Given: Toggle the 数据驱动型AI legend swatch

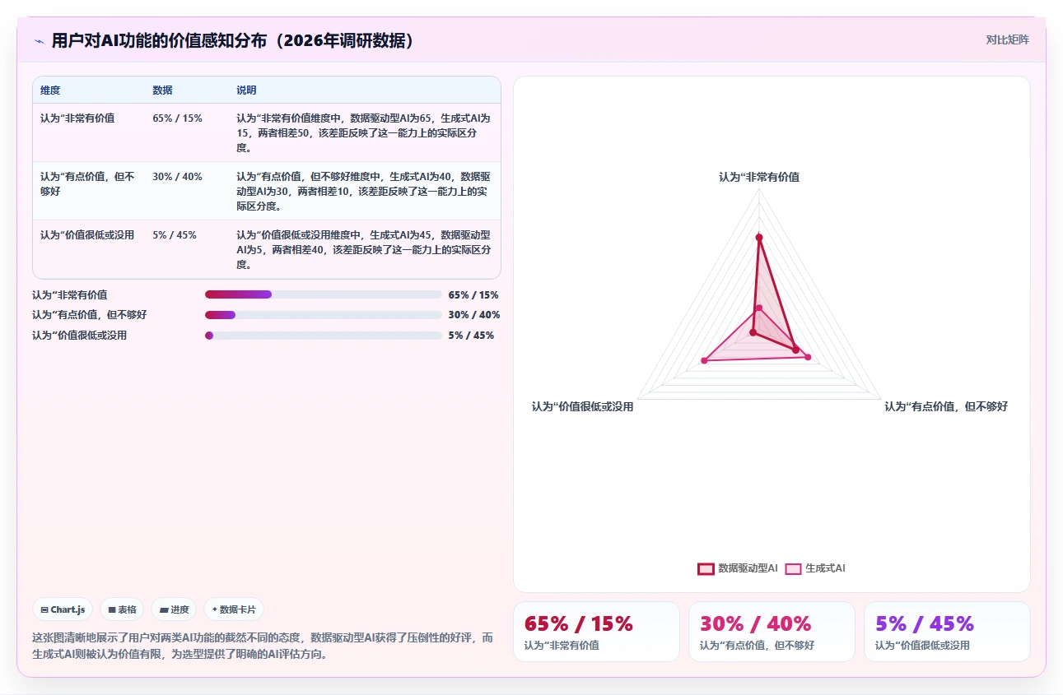Looking at the screenshot, I should (706, 568).
